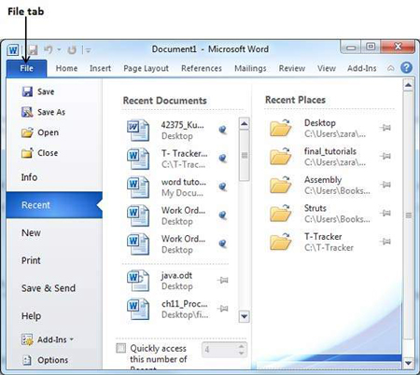Pin the Desktop folder in Recent Places
Screen dimensions: 420x375
pos(385,128)
